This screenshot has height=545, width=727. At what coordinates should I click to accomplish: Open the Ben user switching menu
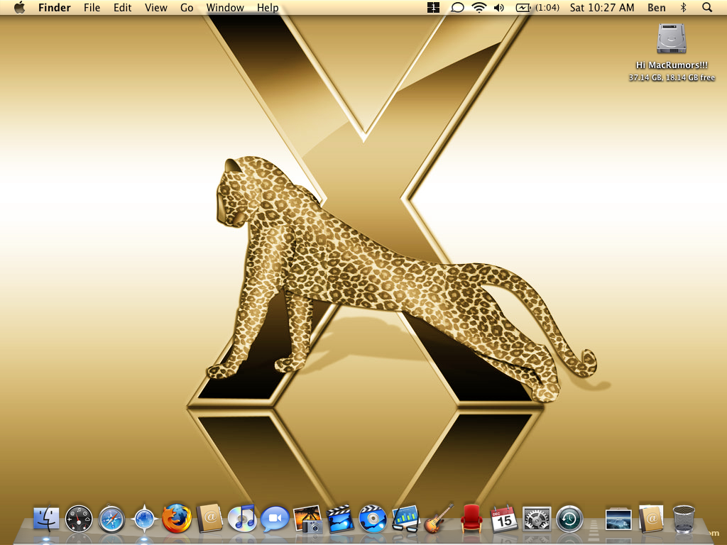pos(657,7)
